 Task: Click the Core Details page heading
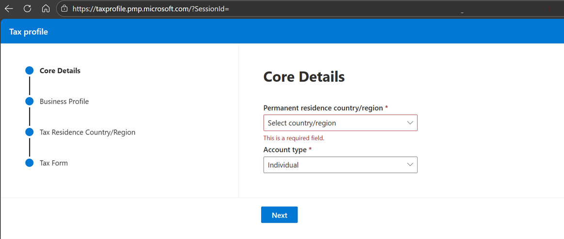point(304,76)
